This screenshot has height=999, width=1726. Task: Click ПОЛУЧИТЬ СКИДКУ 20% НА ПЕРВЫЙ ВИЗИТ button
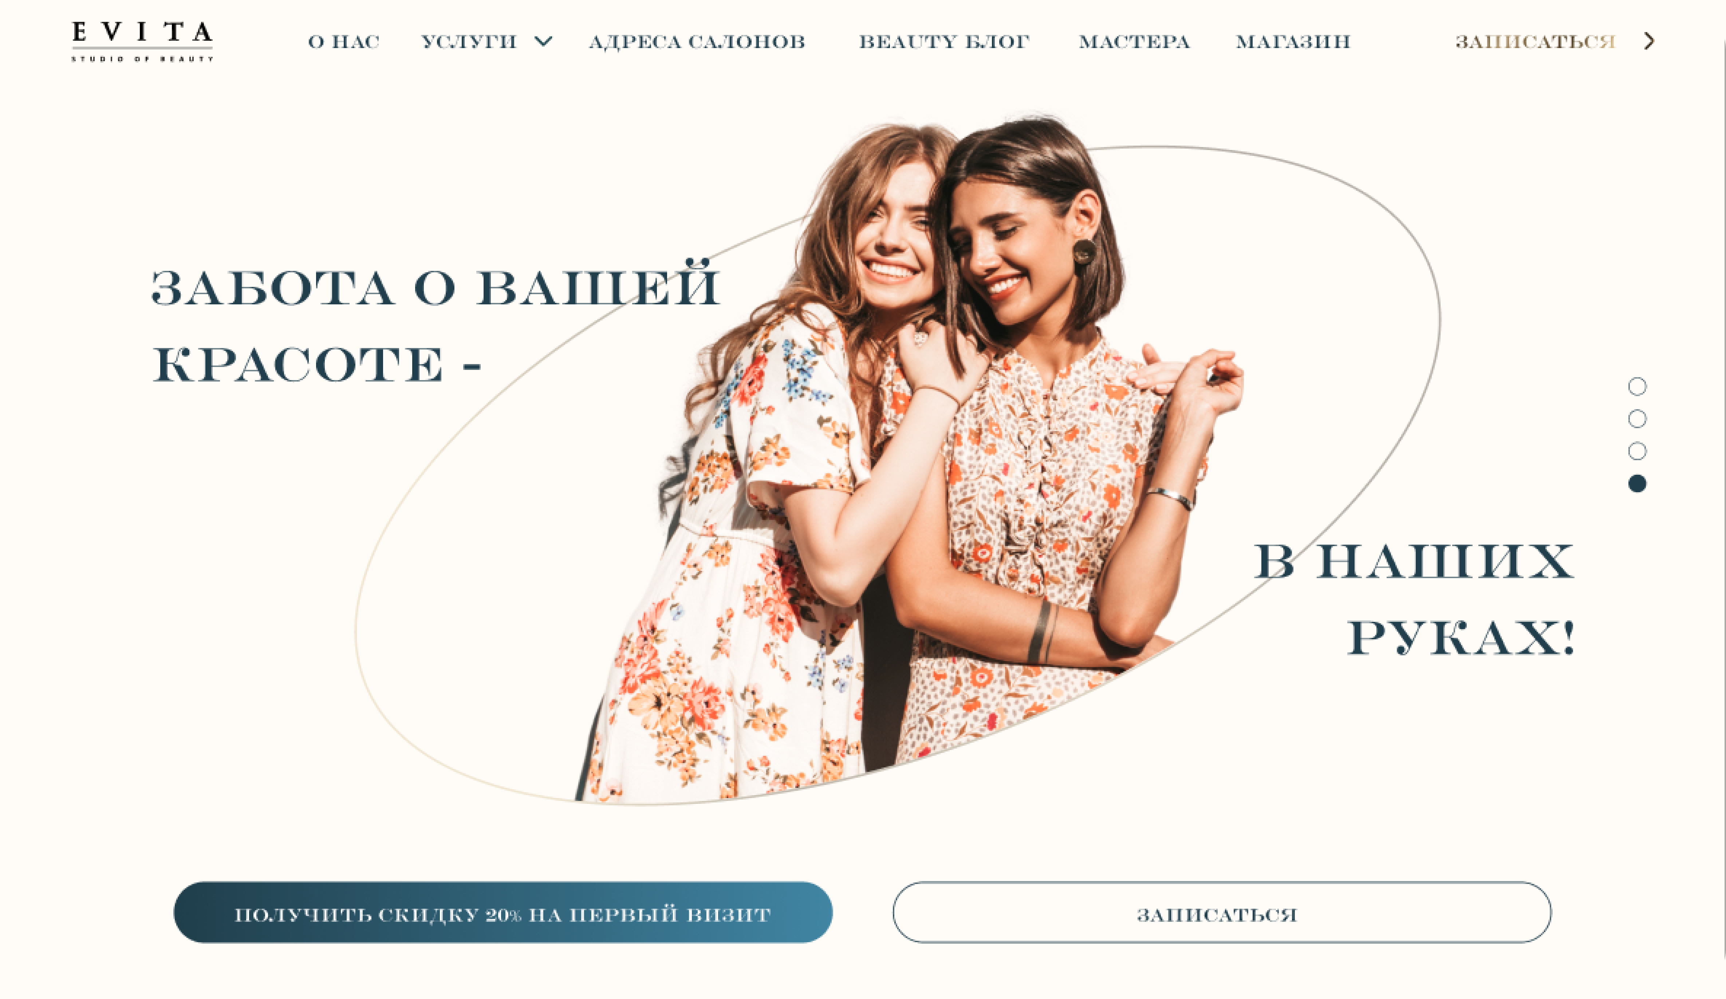pyautogui.click(x=503, y=912)
